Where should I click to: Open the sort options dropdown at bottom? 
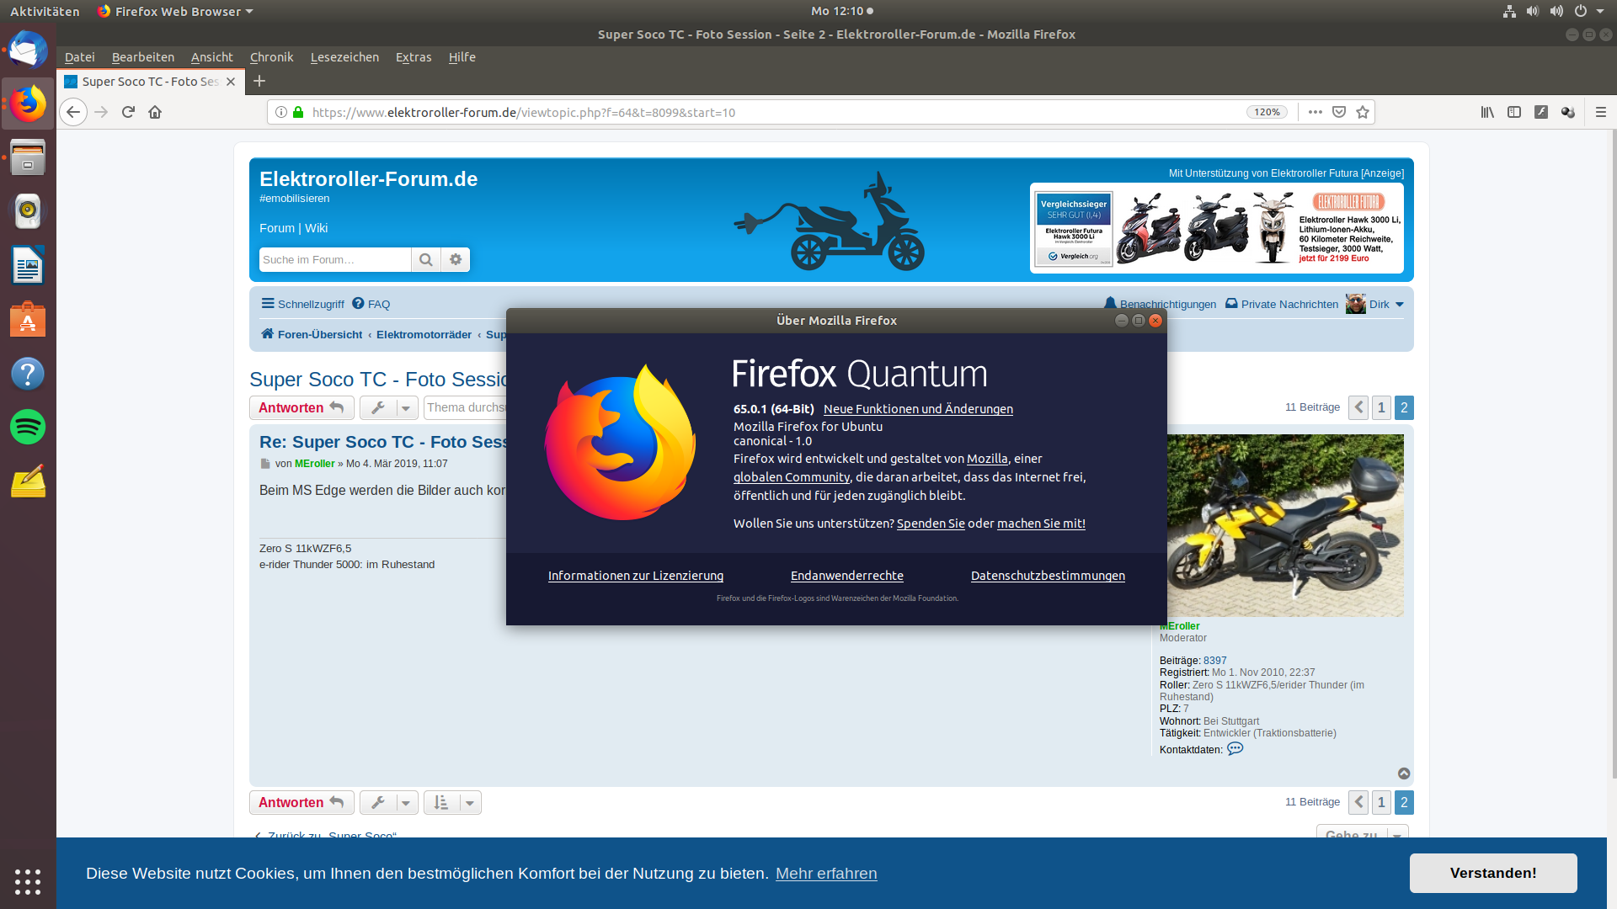452,802
